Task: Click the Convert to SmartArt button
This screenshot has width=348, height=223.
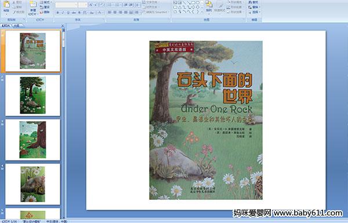Action: (x=156, y=12)
